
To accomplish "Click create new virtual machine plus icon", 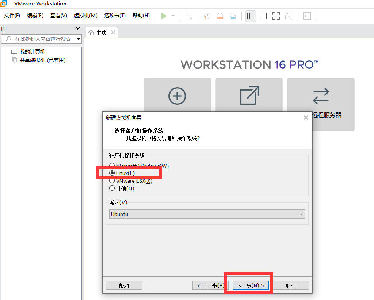I will click(177, 96).
